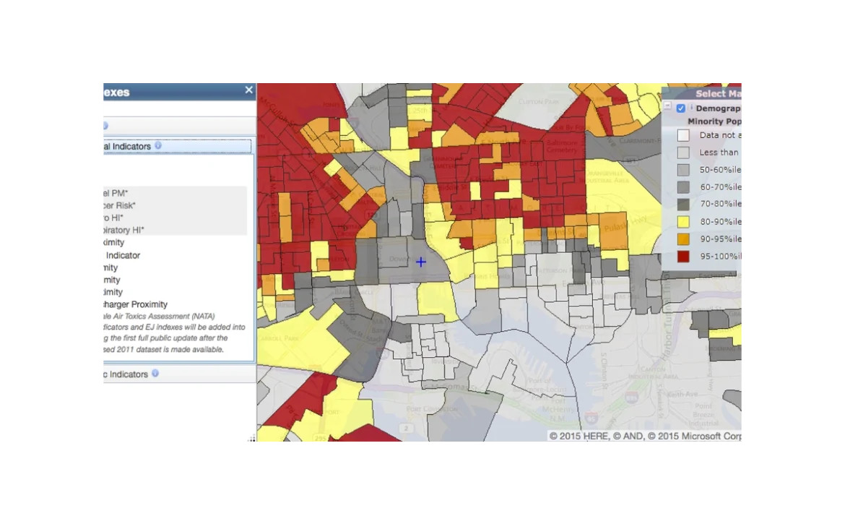Click the 80-90%ile yellow legend swatch
Viewport: 845px width, 524px height.
click(683, 222)
